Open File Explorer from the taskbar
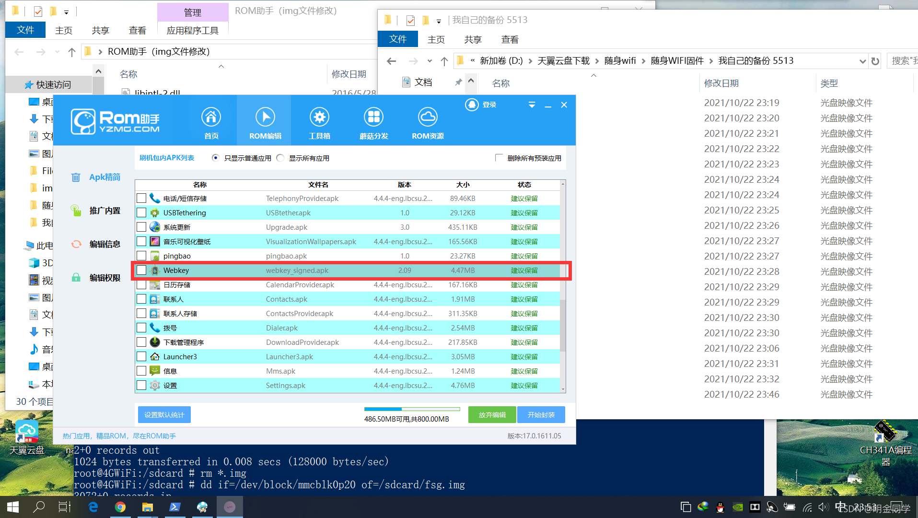The width and height of the screenshot is (918, 518). 148,507
